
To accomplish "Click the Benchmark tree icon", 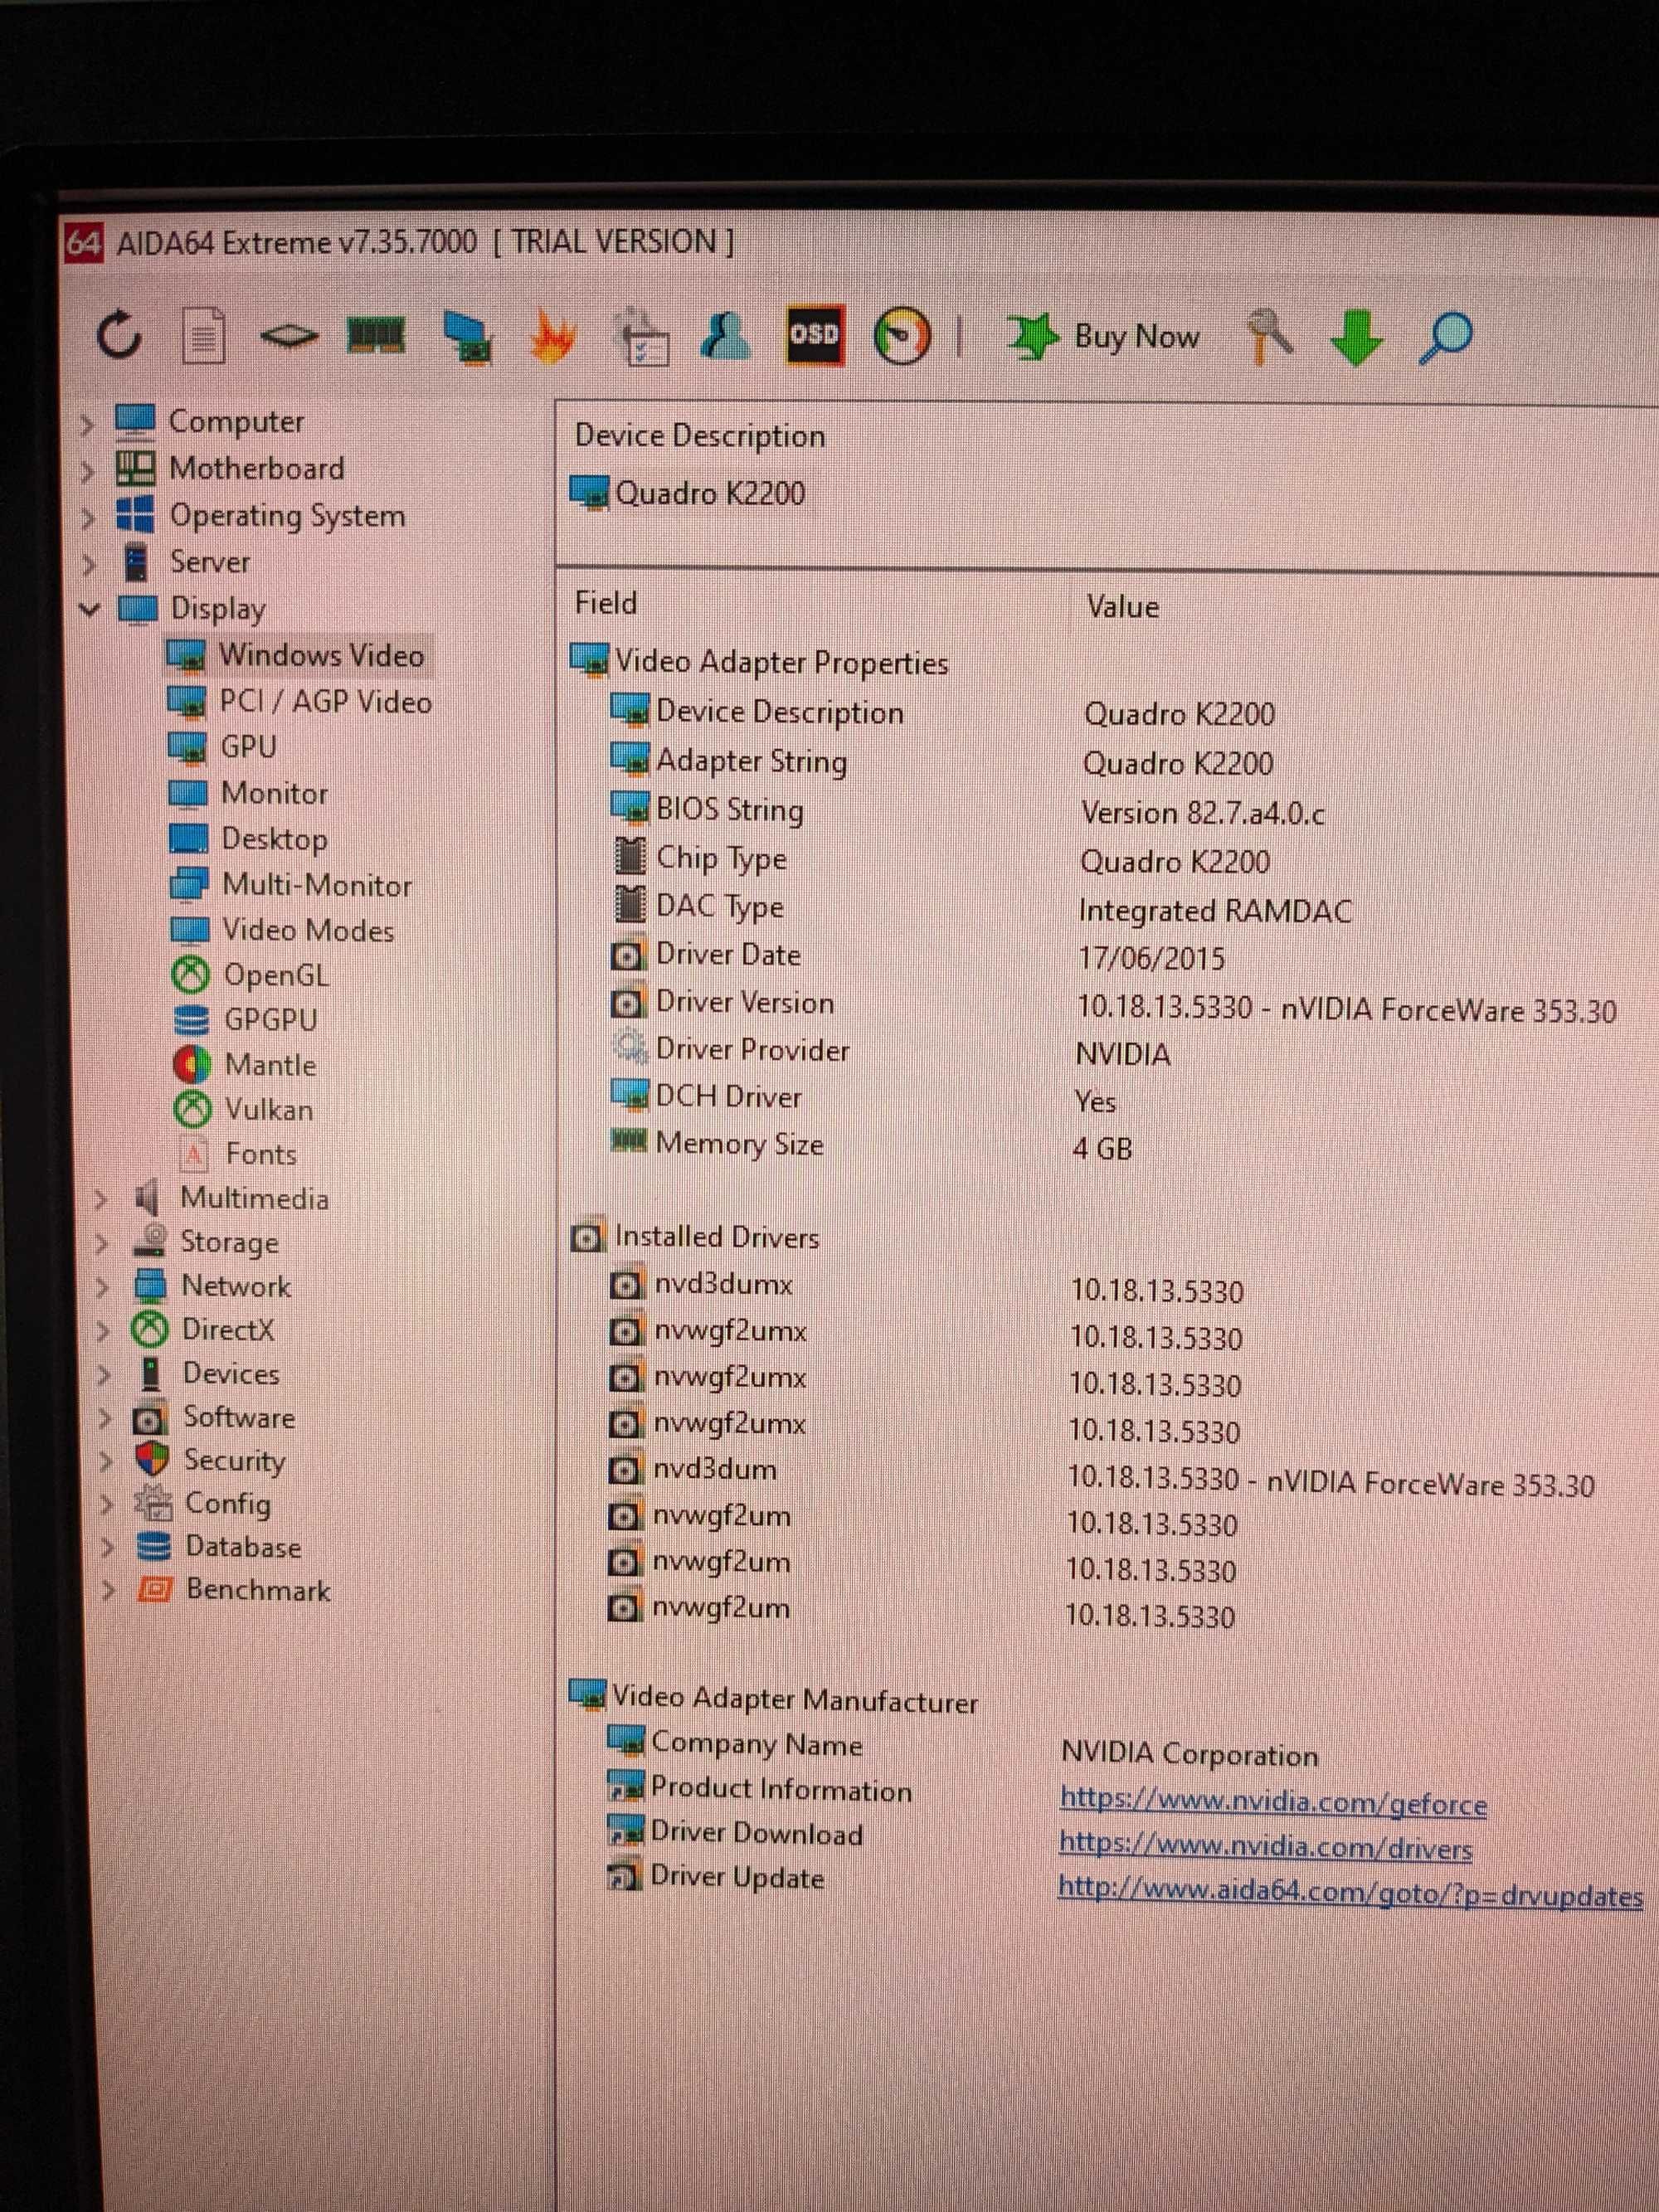I will [155, 1590].
